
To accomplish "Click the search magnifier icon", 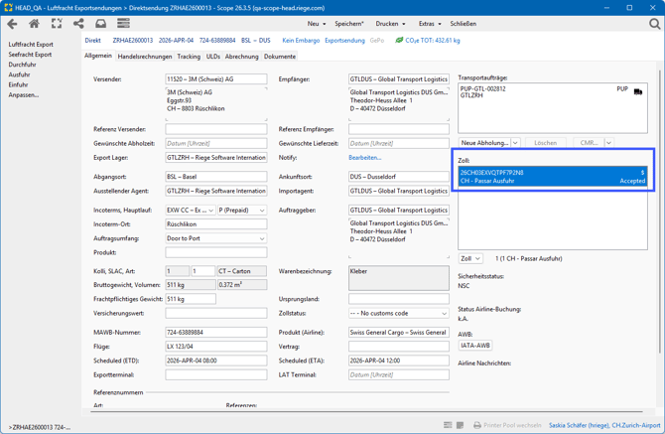I will 654,24.
